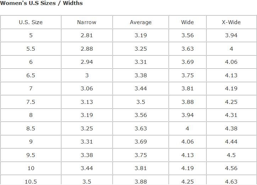
Task: Click the Wide column header
Action: [x=187, y=22]
